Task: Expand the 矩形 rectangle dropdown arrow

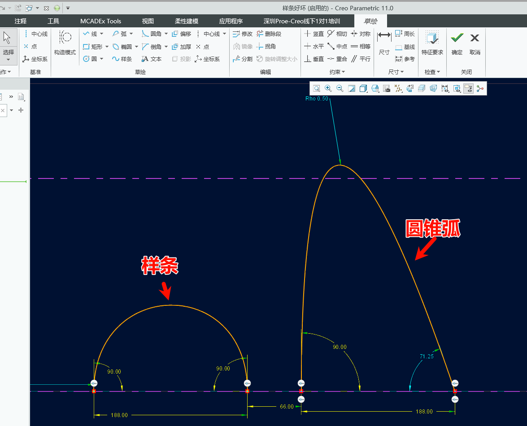Action: tap(107, 47)
